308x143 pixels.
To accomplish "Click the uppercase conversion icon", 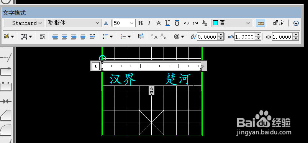I will tap(154, 36).
